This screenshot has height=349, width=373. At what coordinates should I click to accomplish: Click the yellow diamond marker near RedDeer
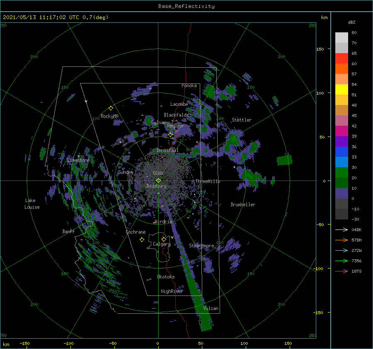pyautogui.click(x=170, y=135)
